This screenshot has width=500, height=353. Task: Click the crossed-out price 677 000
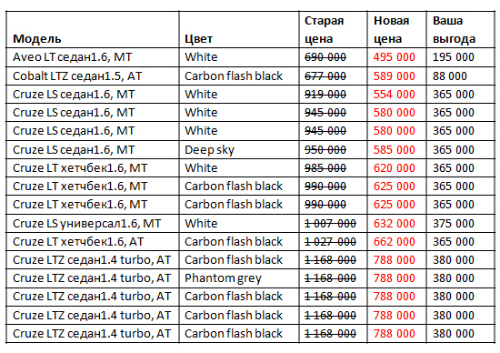(325, 76)
